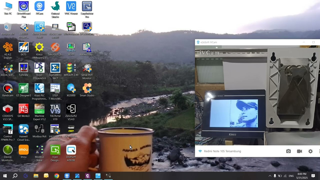Open the Windows Start menu
This screenshot has height=180, width=320.
pos(5,176)
